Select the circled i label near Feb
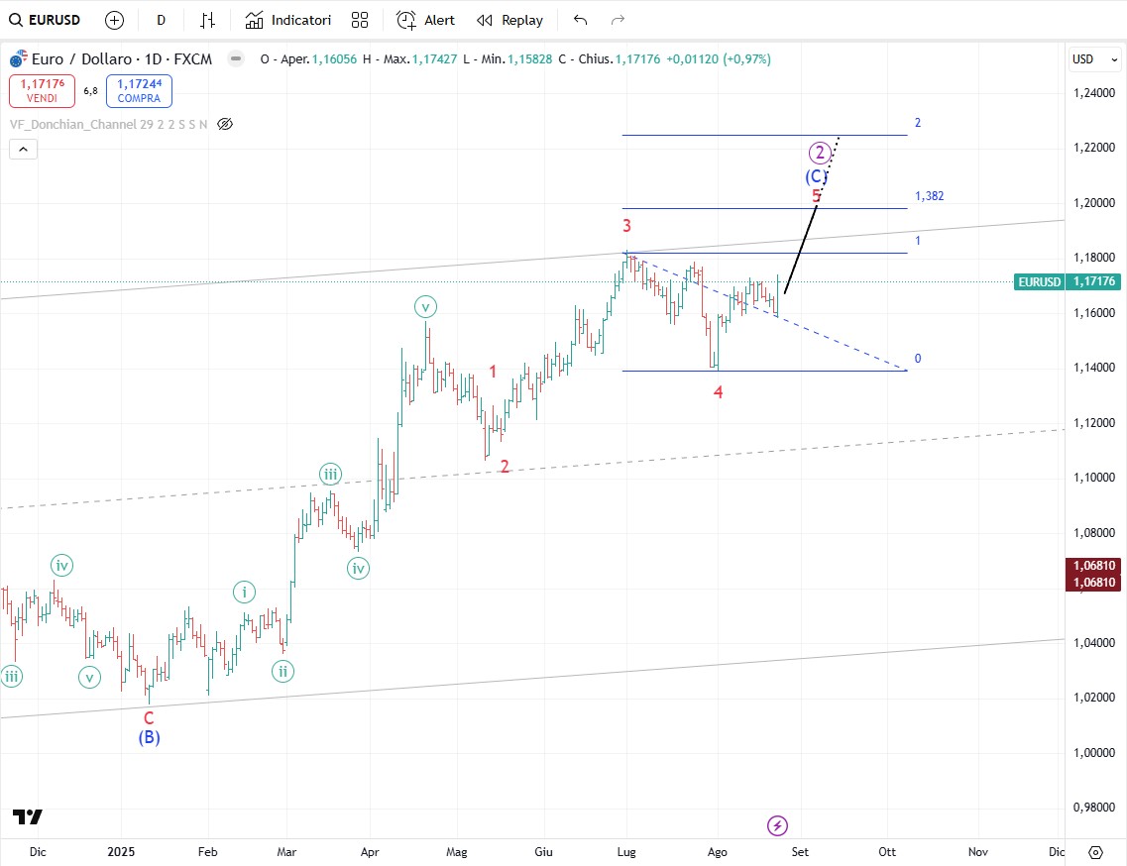Image resolution: width=1127 pixels, height=866 pixels. [245, 593]
